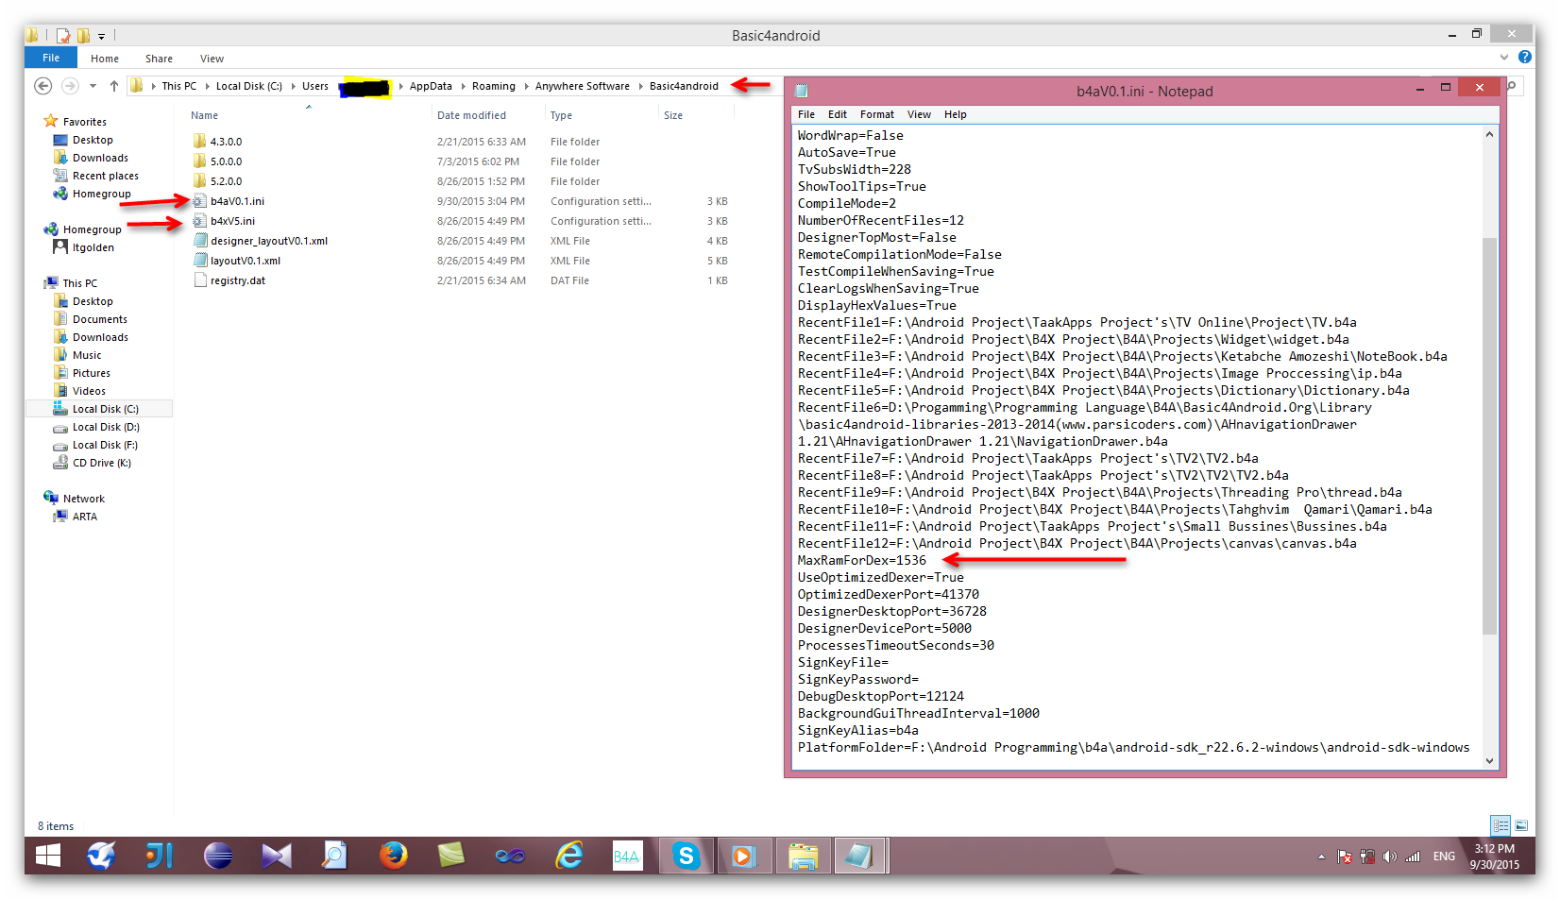Open the b4aV0.1.ini file
Viewport: 1560px width, 899px height.
pyautogui.click(x=237, y=201)
